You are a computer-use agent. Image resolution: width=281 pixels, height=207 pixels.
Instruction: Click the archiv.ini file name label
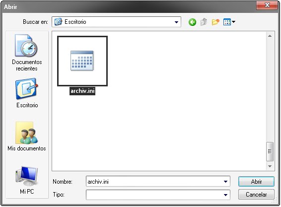click(x=82, y=91)
